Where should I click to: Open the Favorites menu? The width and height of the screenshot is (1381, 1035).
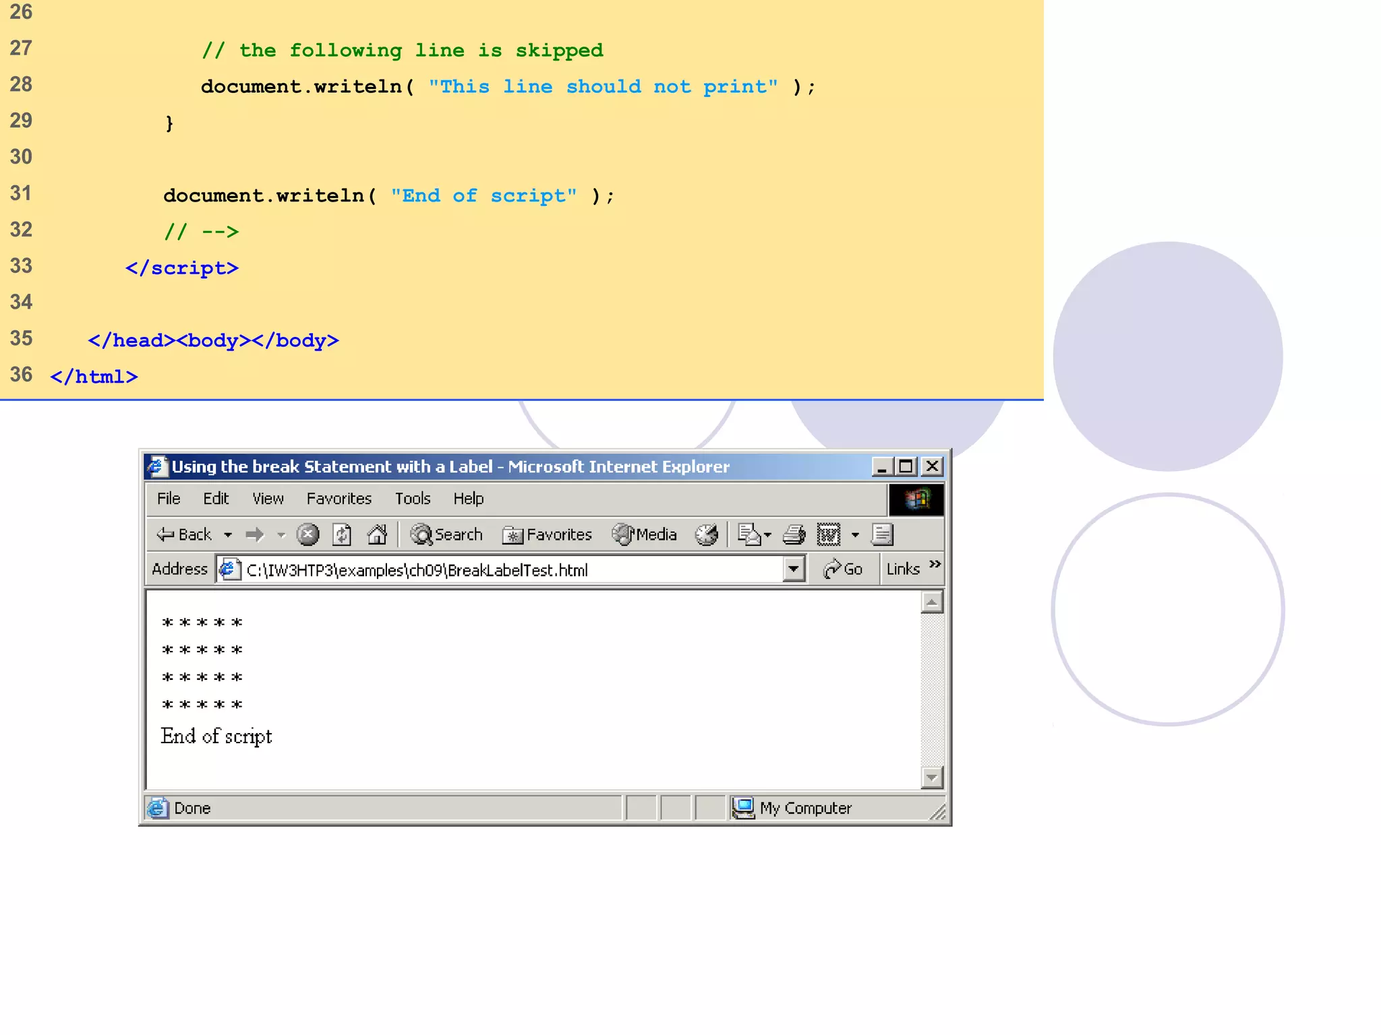[x=339, y=499]
